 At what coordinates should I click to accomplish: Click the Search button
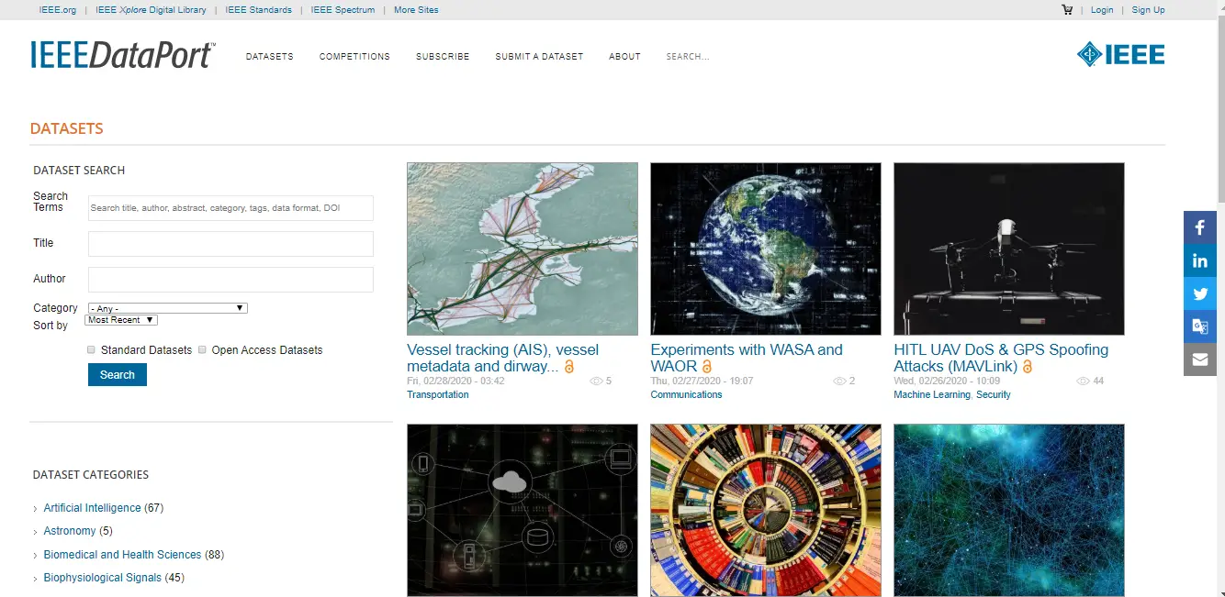[118, 374]
